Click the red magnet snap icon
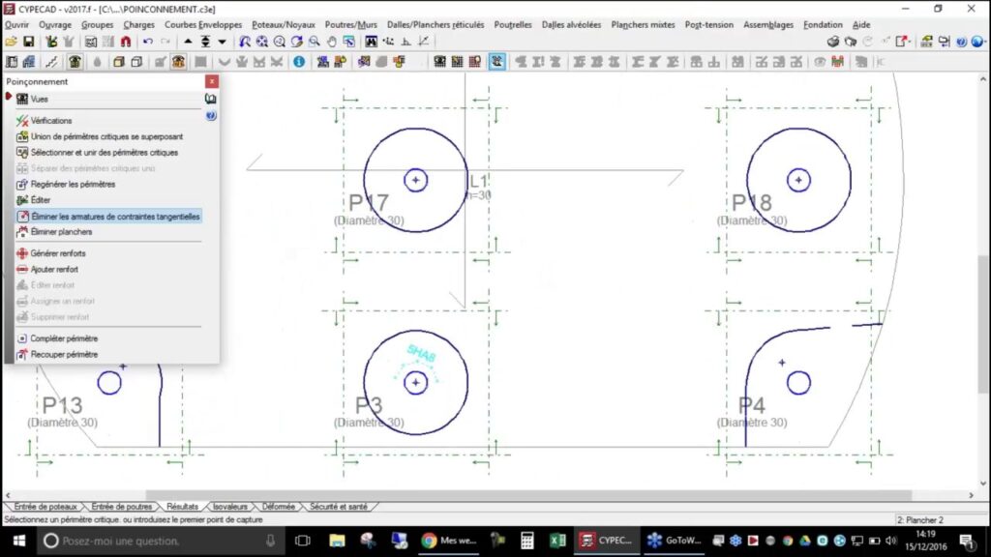This screenshot has width=991, height=557. coord(125,42)
